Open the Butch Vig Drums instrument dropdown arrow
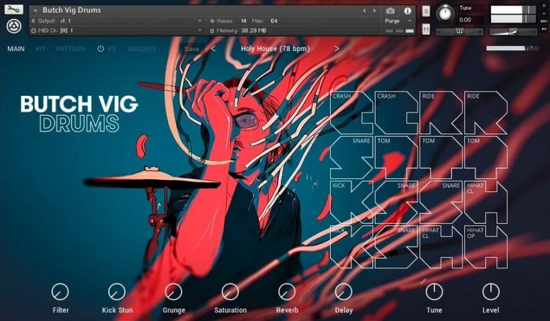The image size is (550, 321). pyautogui.click(x=35, y=11)
